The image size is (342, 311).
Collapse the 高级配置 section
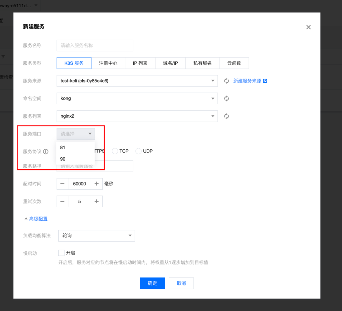(36, 219)
